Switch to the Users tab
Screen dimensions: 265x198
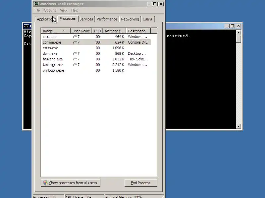[147, 19]
